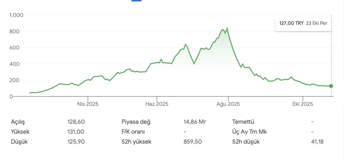The height and width of the screenshot is (165, 344).
Task: Click the Nis 2025 axis label
Action: click(x=88, y=104)
